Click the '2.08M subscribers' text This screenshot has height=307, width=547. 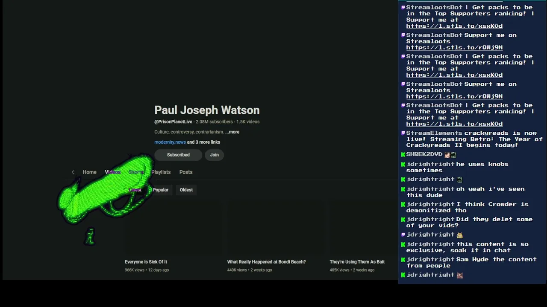214,122
